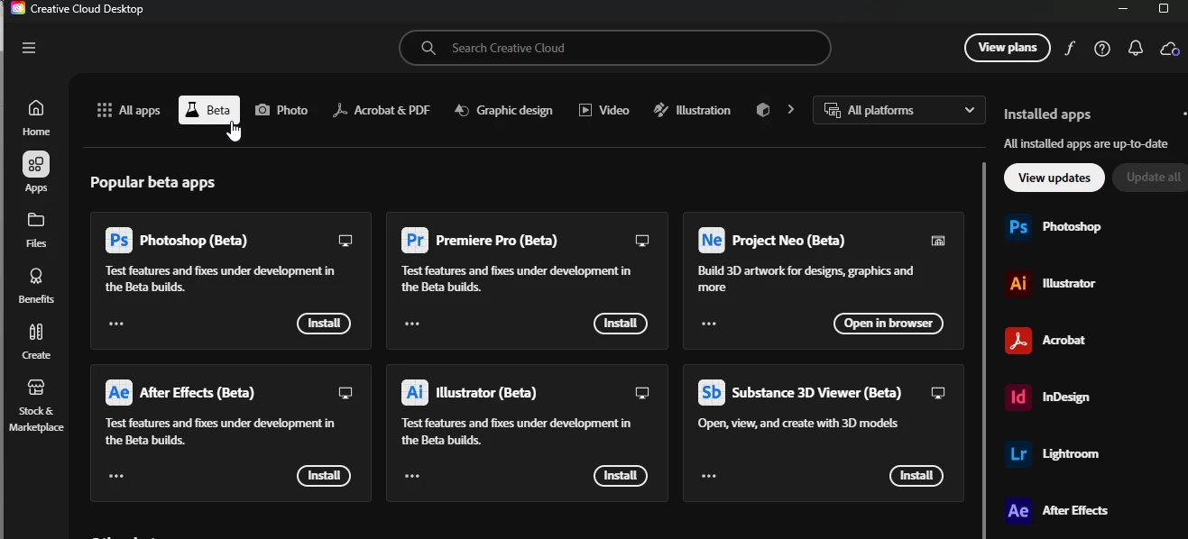1188x539 pixels.
Task: Open the cloud sync status icon
Action: pyautogui.click(x=1170, y=49)
